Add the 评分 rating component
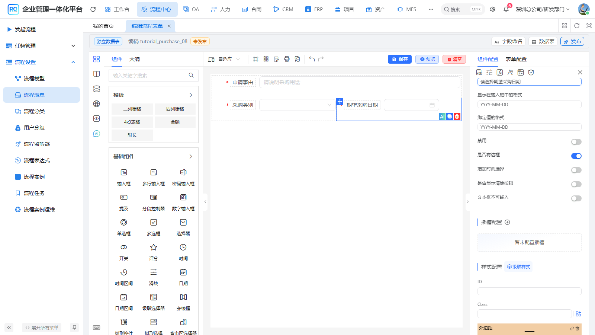The image size is (595, 335). tap(154, 252)
